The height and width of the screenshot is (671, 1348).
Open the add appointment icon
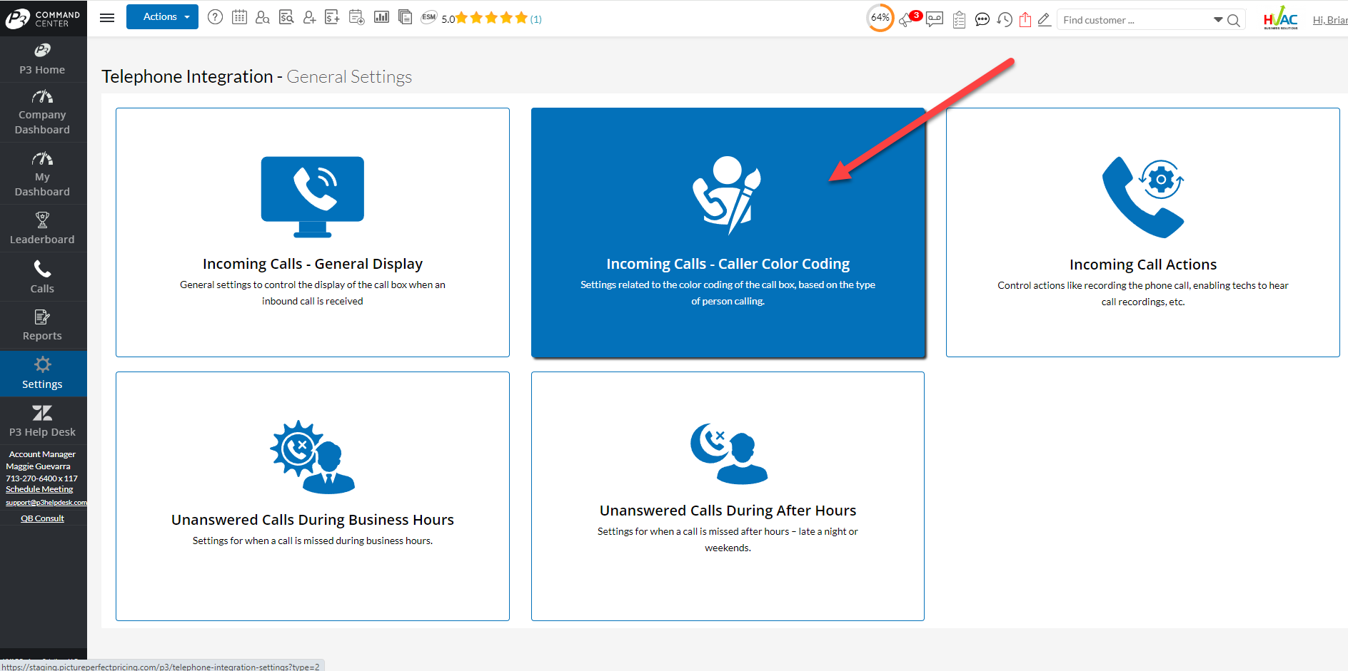pyautogui.click(x=356, y=16)
